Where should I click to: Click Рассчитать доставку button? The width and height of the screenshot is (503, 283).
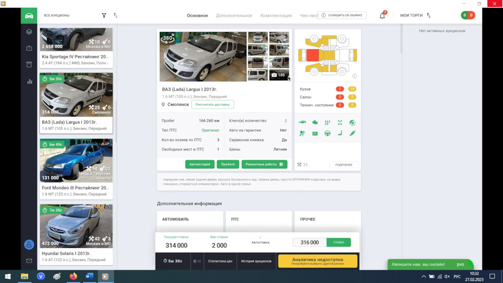click(212, 104)
